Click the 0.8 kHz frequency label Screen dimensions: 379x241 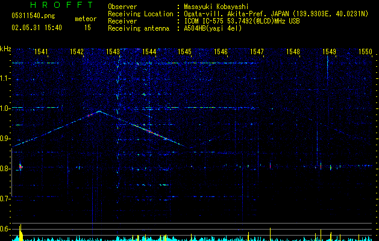point(5,169)
